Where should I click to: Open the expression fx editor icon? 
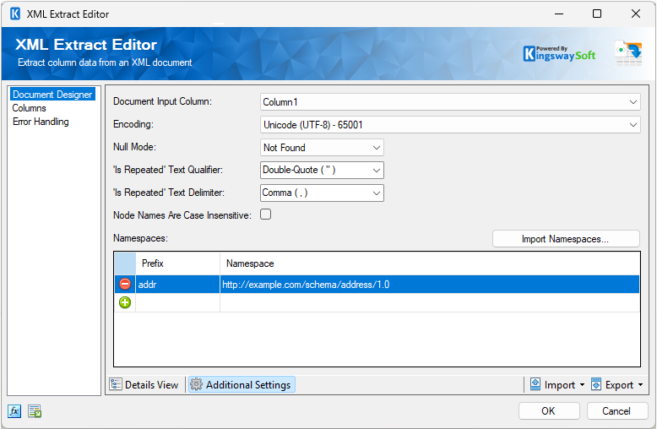(x=14, y=411)
